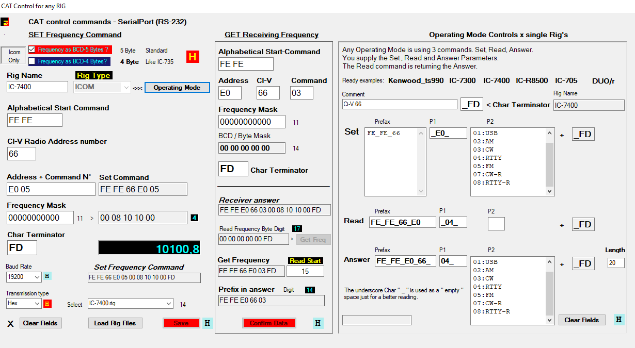Click the Operating Mode button
The height and width of the screenshot is (348, 635).
coord(177,87)
